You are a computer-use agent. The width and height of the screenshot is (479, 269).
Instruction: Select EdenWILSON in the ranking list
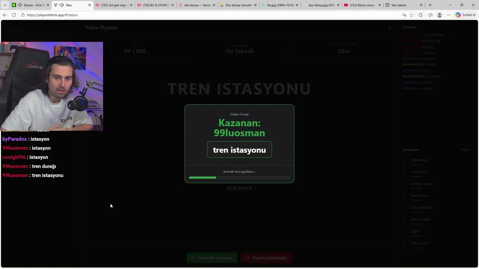pos(421,207)
